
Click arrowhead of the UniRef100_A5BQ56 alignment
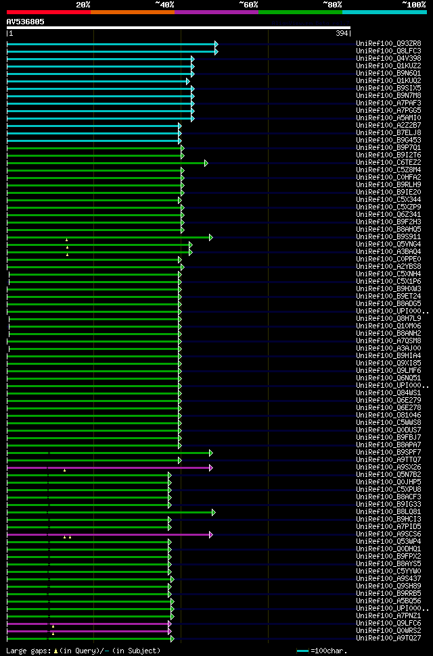pos(173,601)
